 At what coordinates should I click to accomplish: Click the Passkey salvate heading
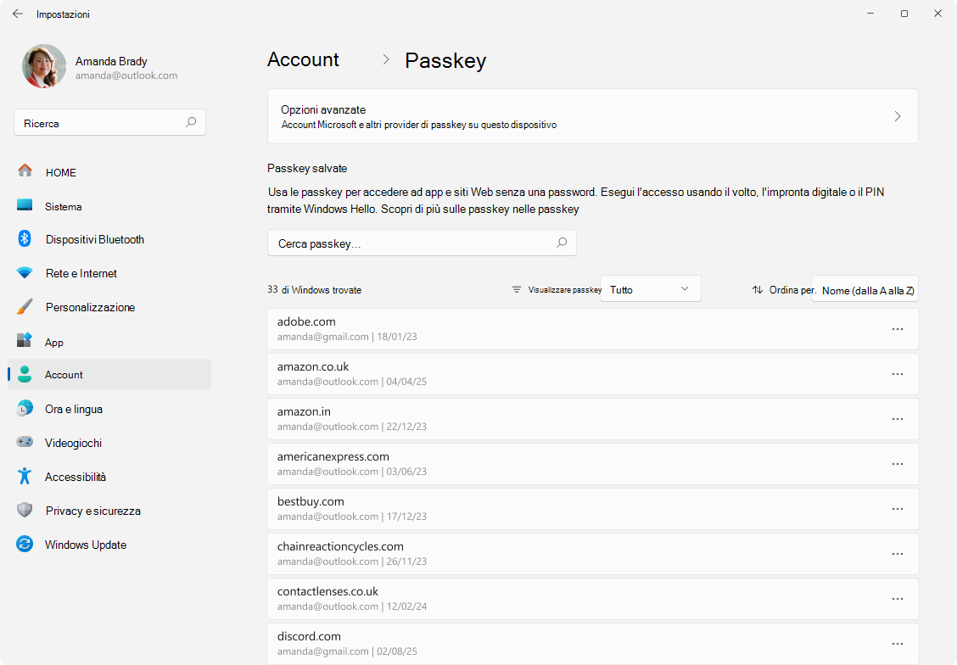(307, 169)
